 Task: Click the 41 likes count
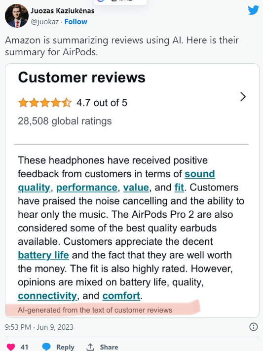(x=24, y=347)
